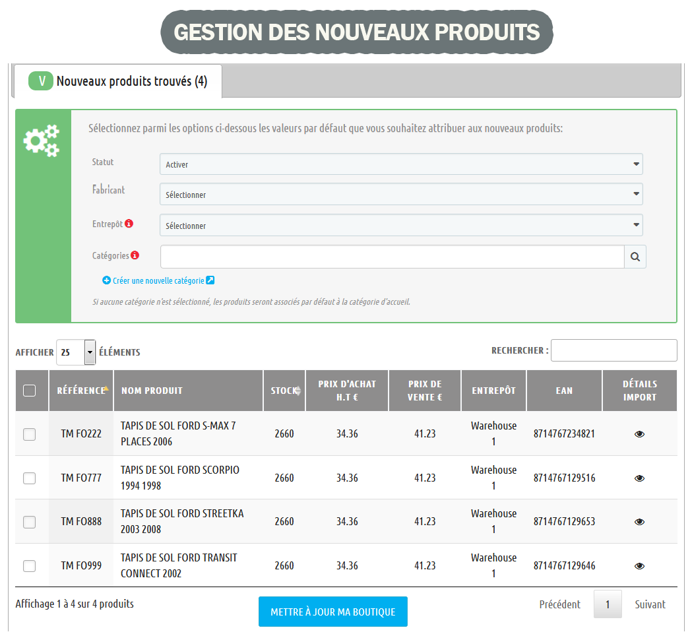Toggle the select-all checkbox in table header
The height and width of the screenshot is (636, 690).
[x=30, y=391]
